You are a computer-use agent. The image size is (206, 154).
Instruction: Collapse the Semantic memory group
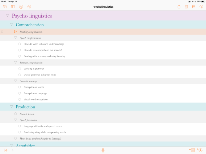(15, 81)
